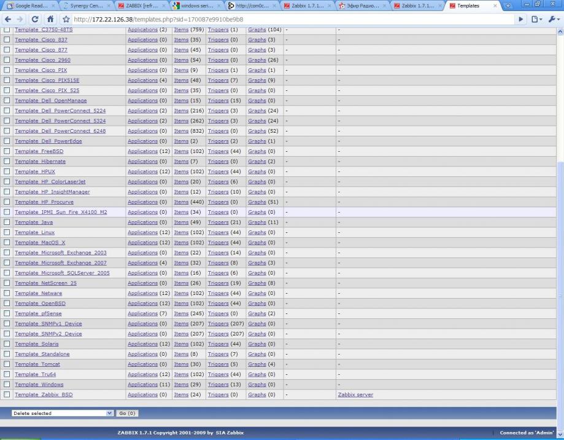This screenshot has width=564, height=440.
Task: Switch to the Google Reader tab
Action: point(31,6)
